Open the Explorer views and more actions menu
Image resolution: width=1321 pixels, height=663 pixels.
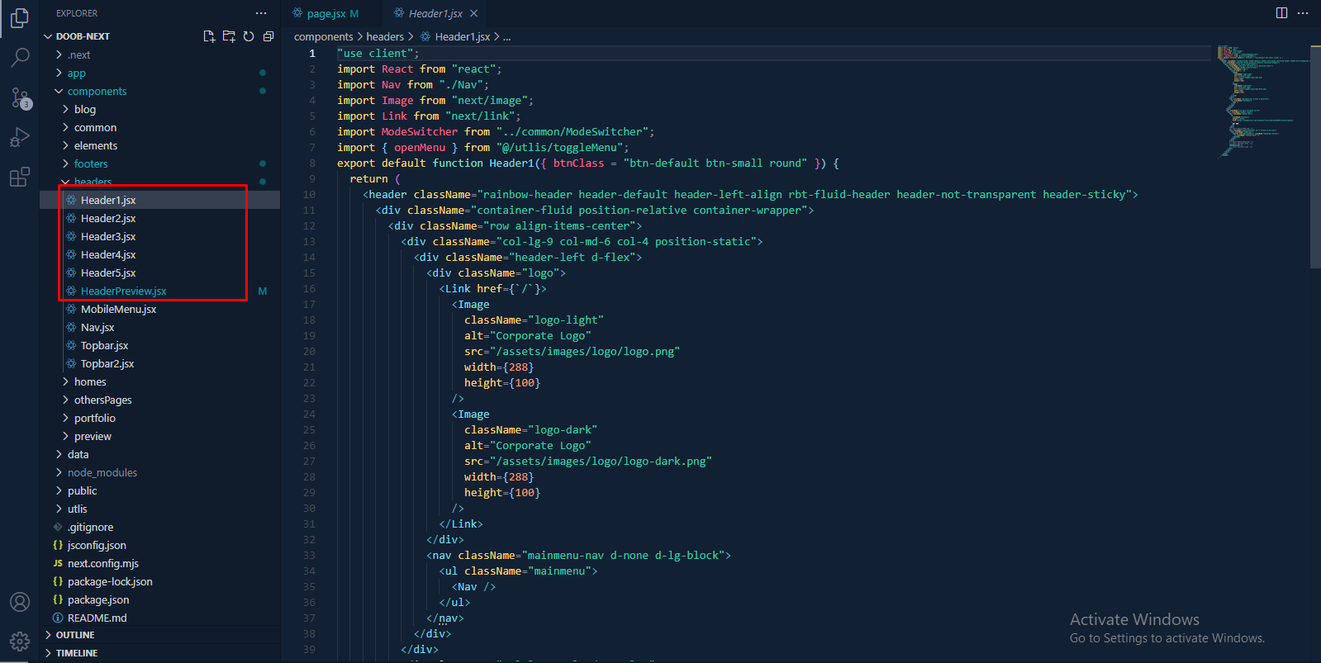click(261, 13)
